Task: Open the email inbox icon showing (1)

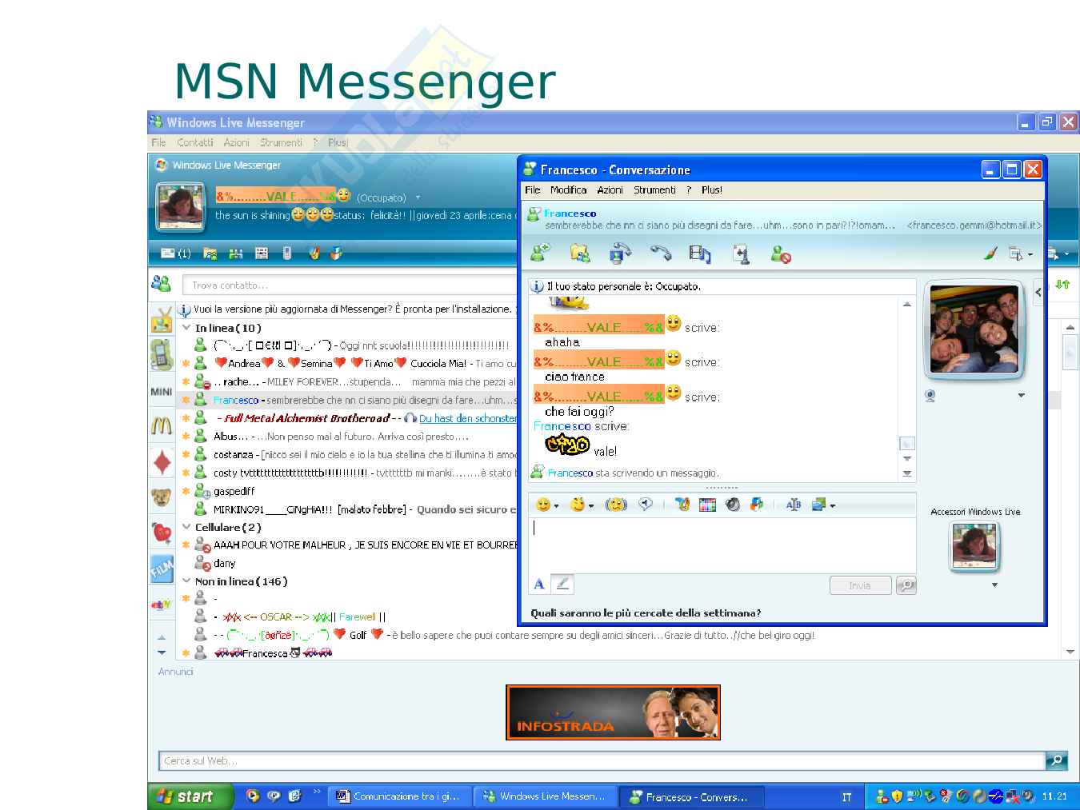Action: tap(175, 253)
